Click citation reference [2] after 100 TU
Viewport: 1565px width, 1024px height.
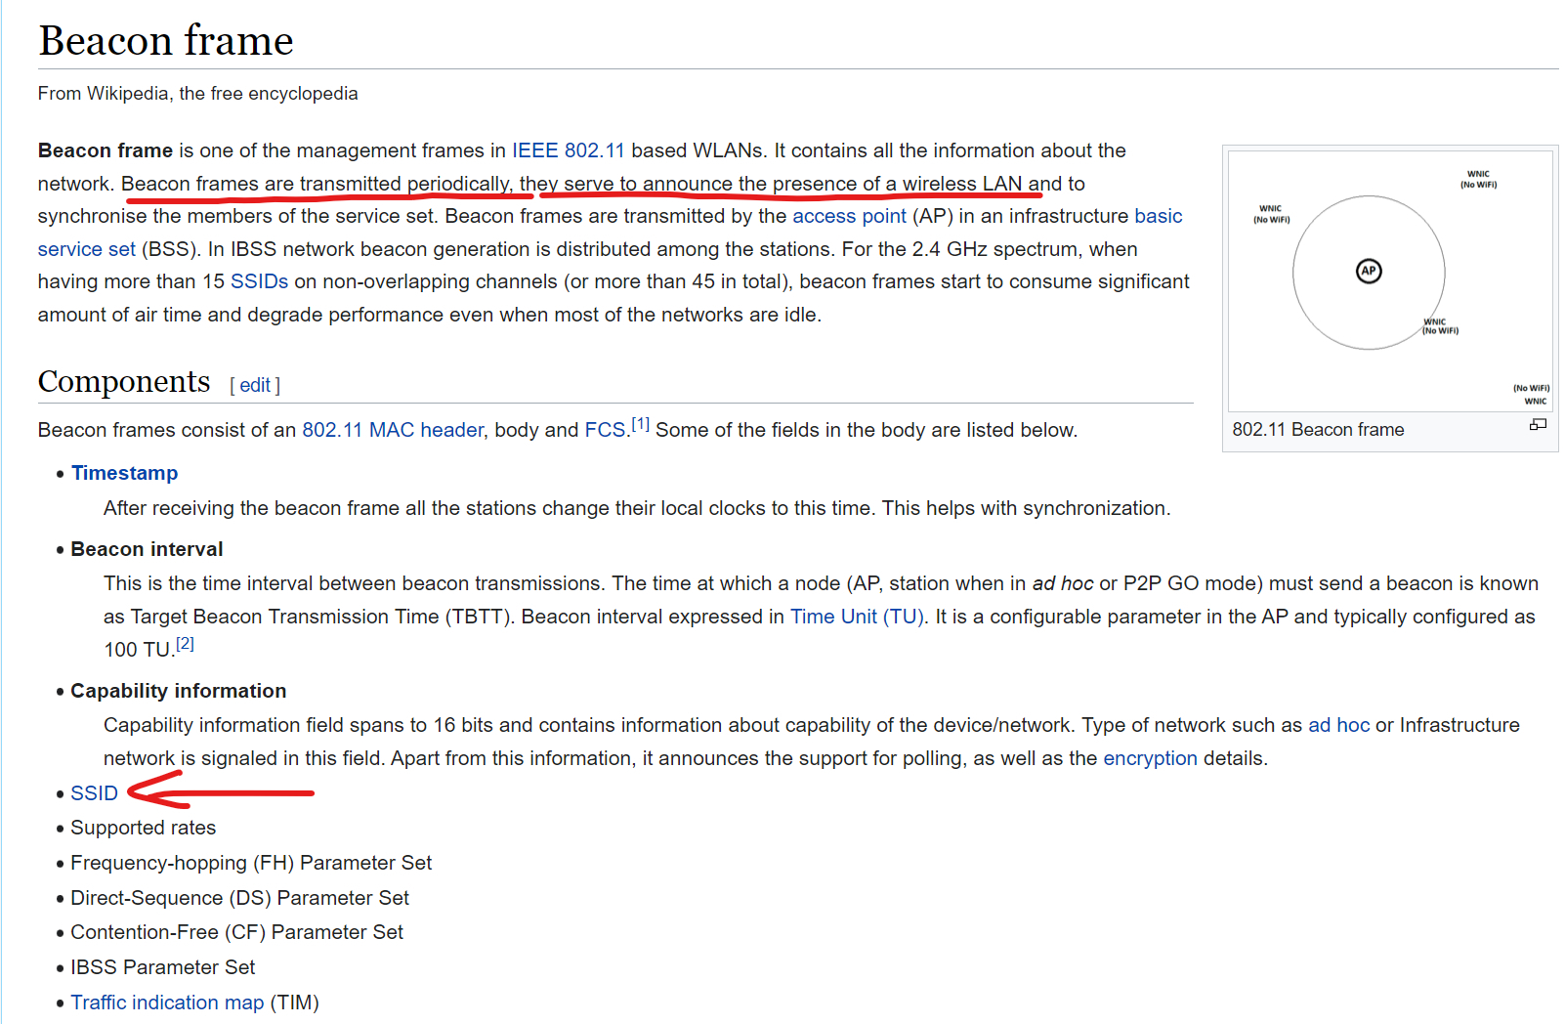pyautogui.click(x=185, y=644)
